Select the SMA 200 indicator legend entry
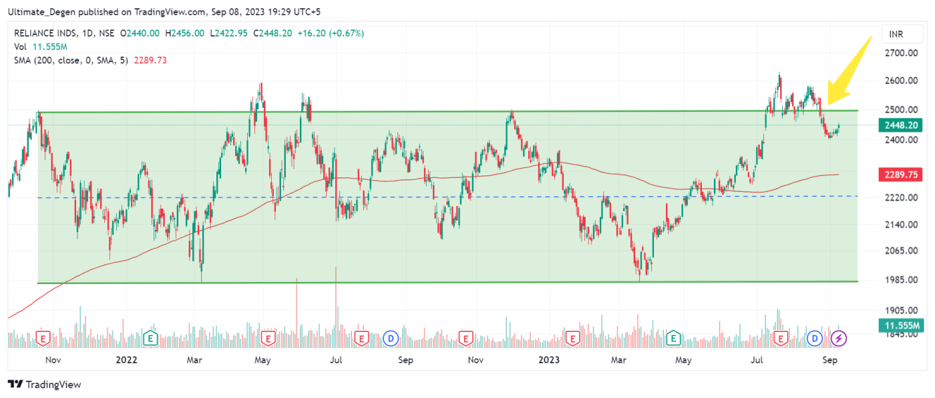 coord(72,60)
